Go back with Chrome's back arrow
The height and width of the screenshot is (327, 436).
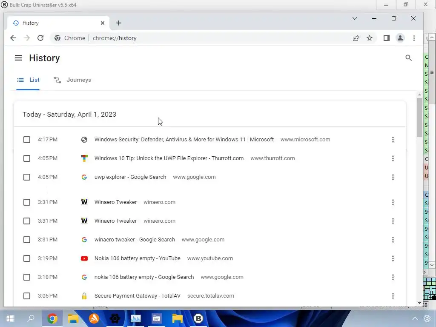click(13, 38)
